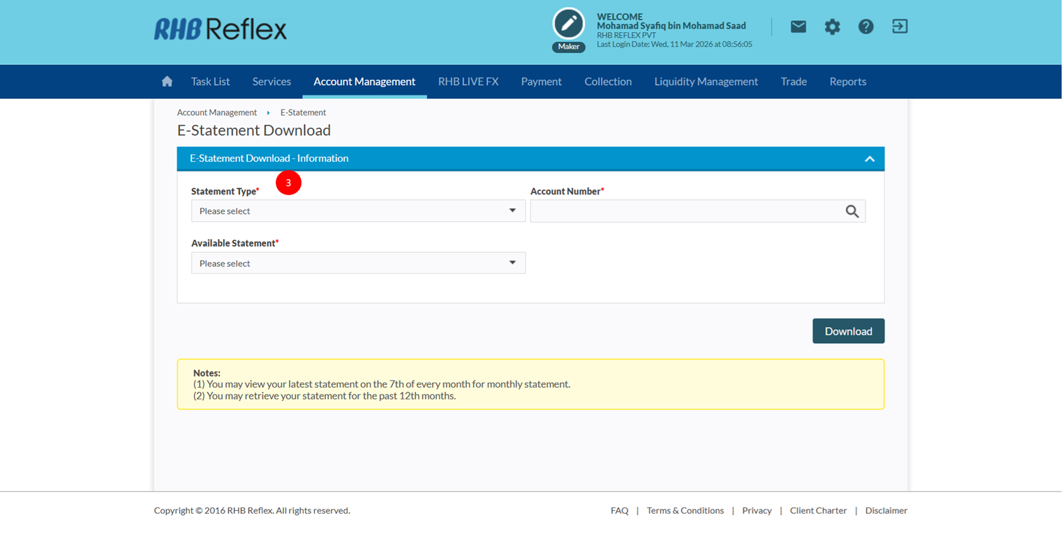This screenshot has width=1063, height=543.
Task: Open the Terms & Conditions link
Action: [x=685, y=510]
